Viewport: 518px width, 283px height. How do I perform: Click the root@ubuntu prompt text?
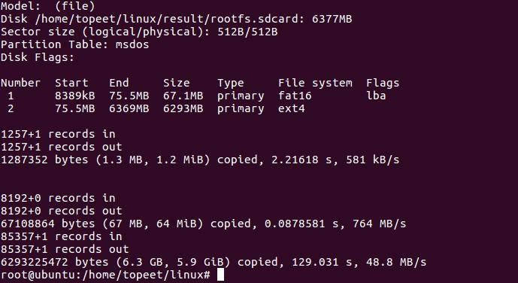tap(106, 275)
